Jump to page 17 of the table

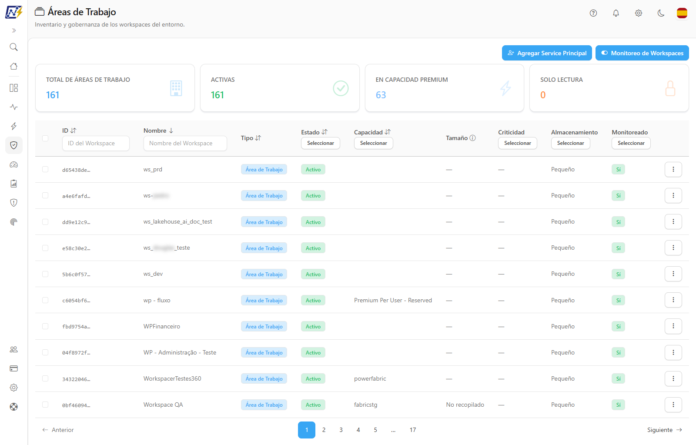(x=413, y=430)
